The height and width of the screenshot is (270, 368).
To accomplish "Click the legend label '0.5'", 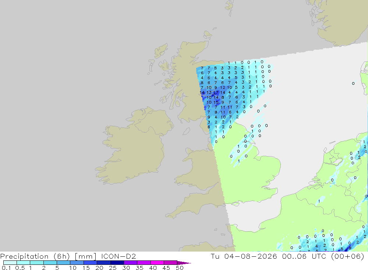I will 20,268.
